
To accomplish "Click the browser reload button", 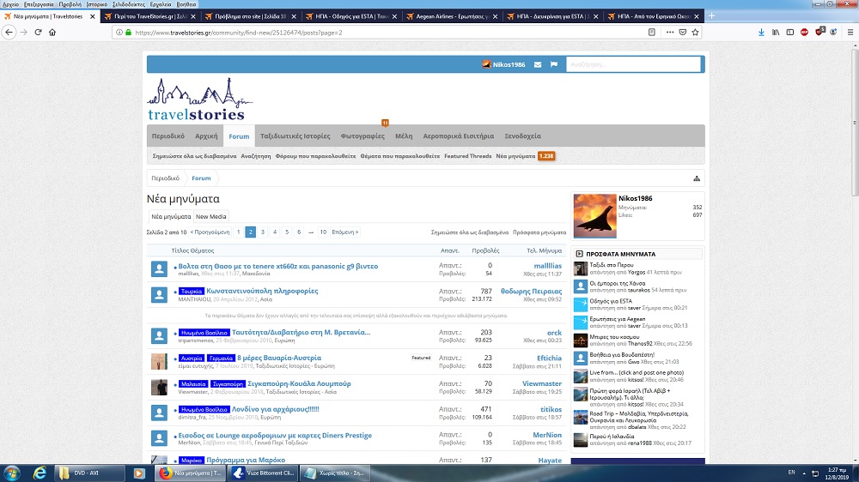I will (38, 33).
